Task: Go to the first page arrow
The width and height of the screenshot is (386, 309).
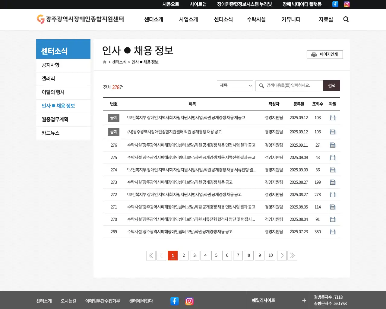Action: 151,256
